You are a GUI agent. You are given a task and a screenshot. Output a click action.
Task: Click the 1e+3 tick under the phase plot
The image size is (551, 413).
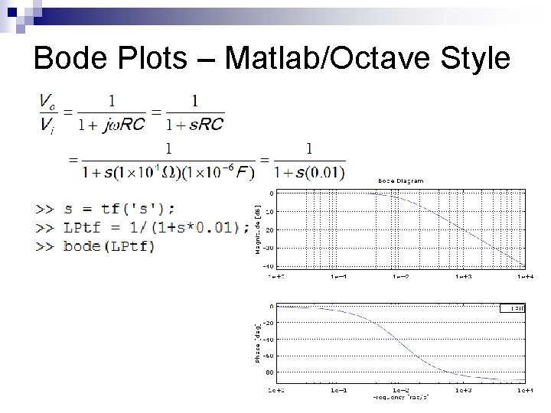pos(464,390)
